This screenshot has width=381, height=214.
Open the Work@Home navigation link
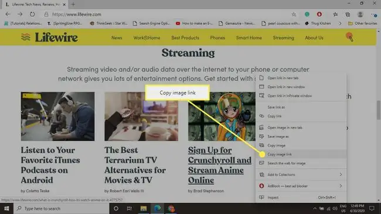coord(147,38)
